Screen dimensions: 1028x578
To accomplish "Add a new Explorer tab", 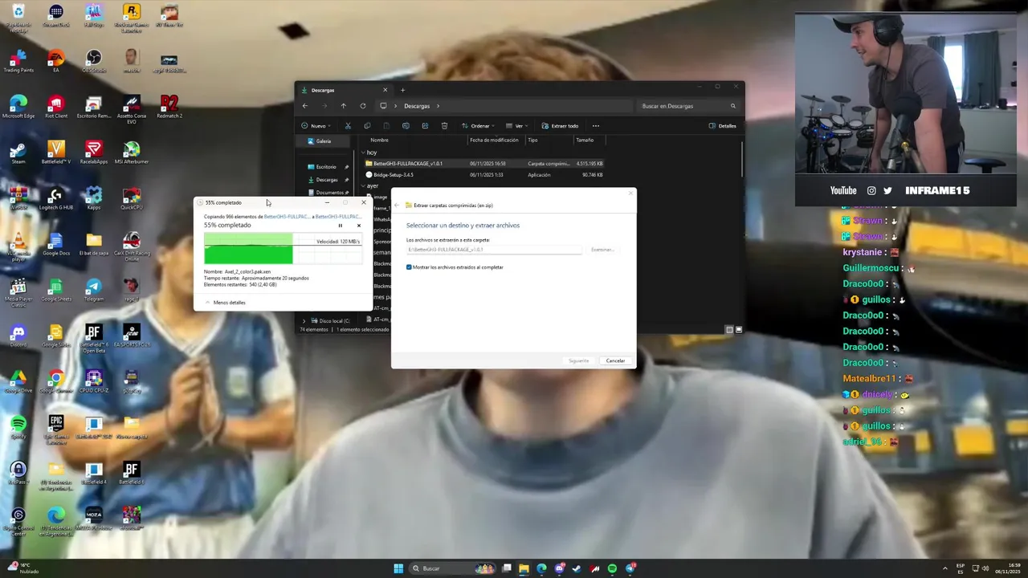I will (x=402, y=90).
